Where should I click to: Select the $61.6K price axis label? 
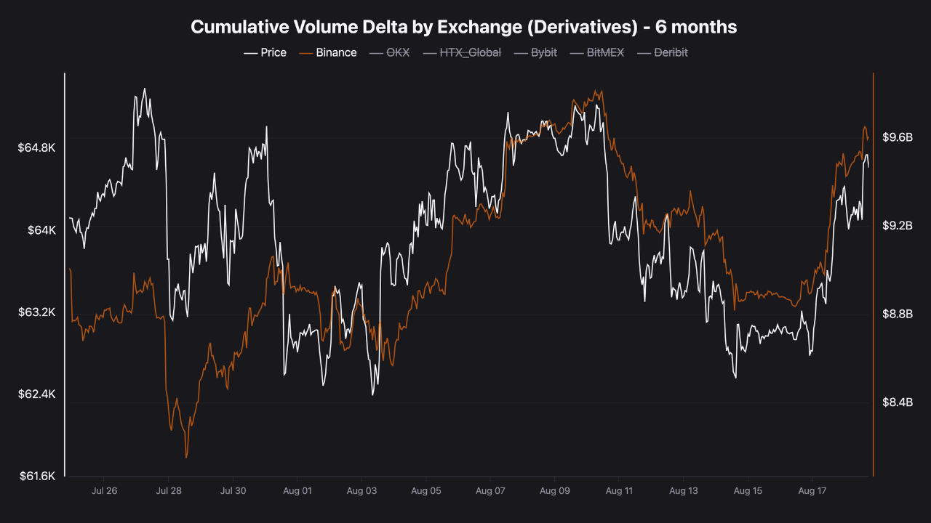(36, 477)
